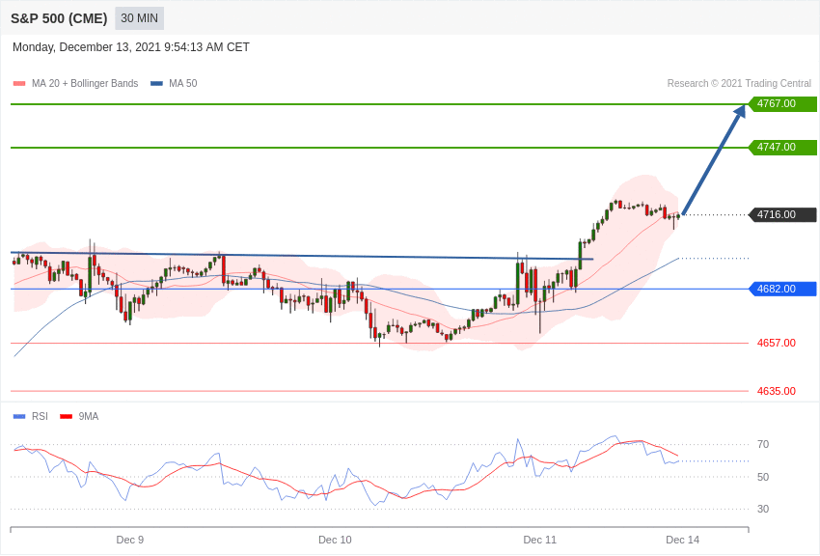Click the Research © 2021 Trading Central credit
Screen dimensions: 820x556
[x=739, y=84]
